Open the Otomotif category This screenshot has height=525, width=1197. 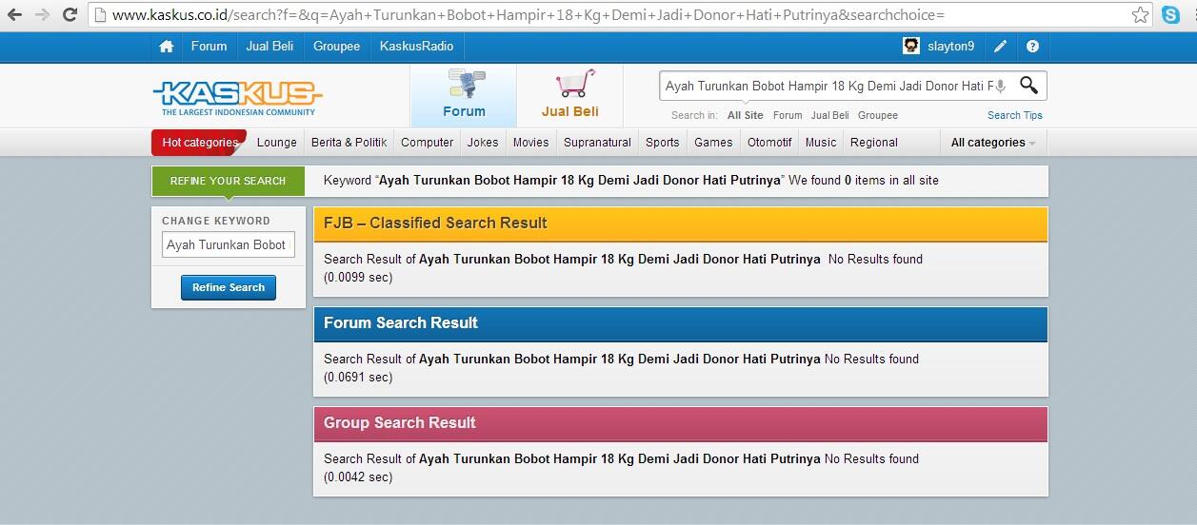(x=769, y=143)
